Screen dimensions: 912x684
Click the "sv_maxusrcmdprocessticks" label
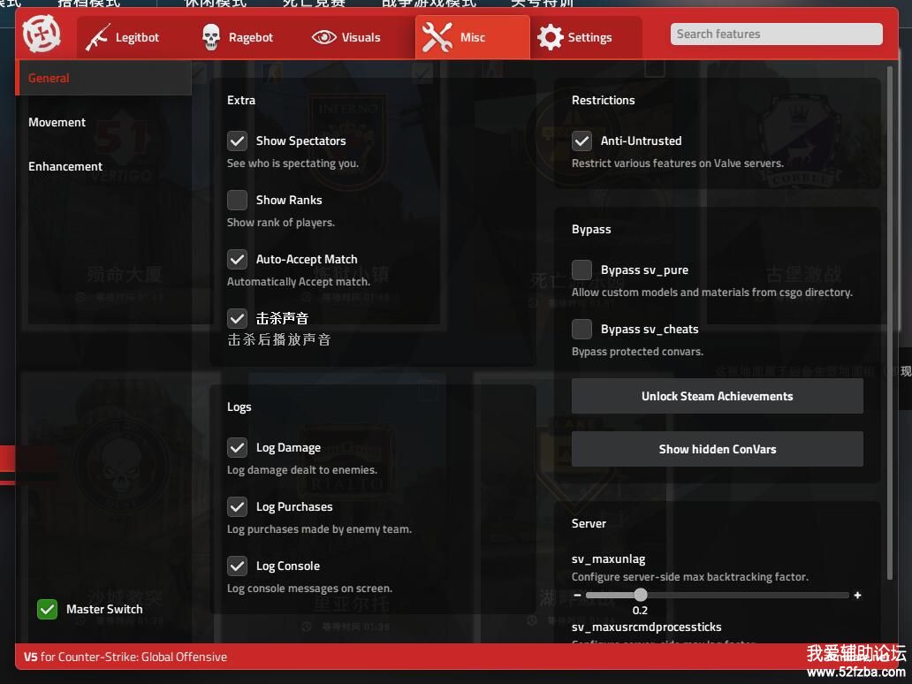click(x=647, y=627)
